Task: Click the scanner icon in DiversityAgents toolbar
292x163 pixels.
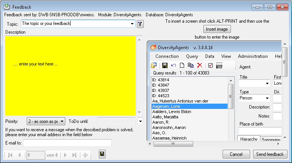Action: [219, 65]
